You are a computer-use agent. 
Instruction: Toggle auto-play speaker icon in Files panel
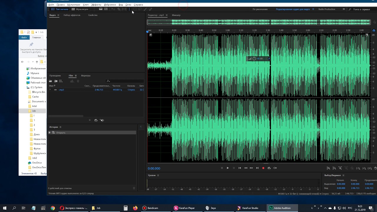(x=102, y=120)
